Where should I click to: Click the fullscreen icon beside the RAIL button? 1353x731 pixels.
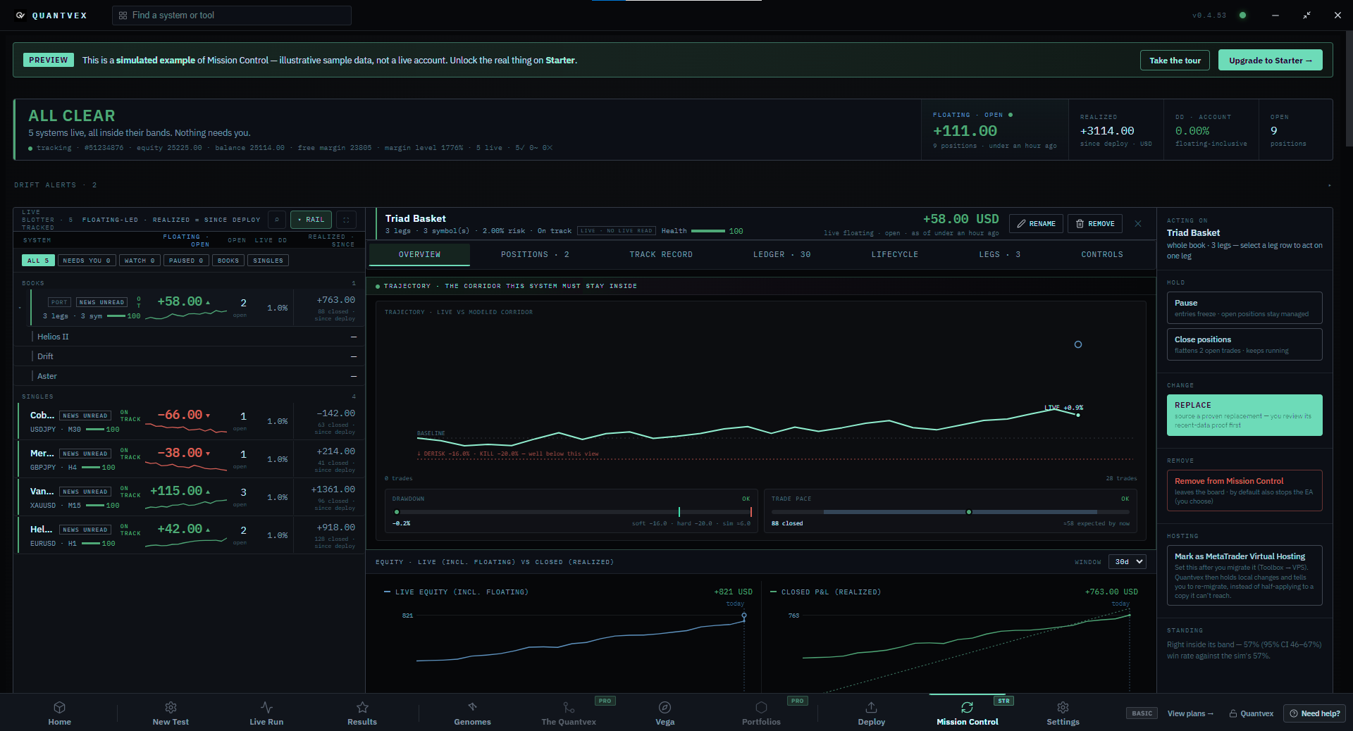(346, 220)
